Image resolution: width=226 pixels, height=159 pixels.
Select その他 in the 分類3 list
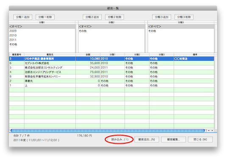(x=181, y=31)
